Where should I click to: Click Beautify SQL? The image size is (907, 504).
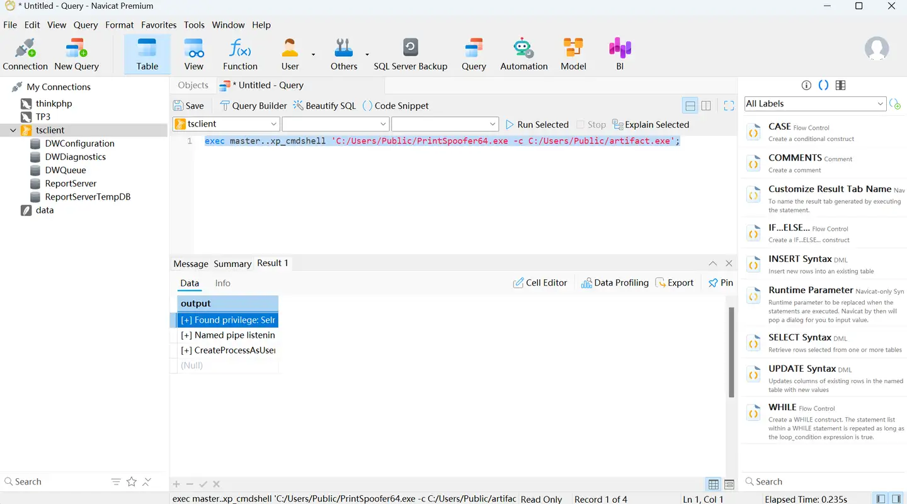coord(324,106)
